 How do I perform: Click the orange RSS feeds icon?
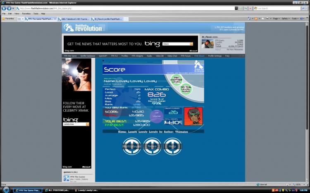tap(256, 19)
